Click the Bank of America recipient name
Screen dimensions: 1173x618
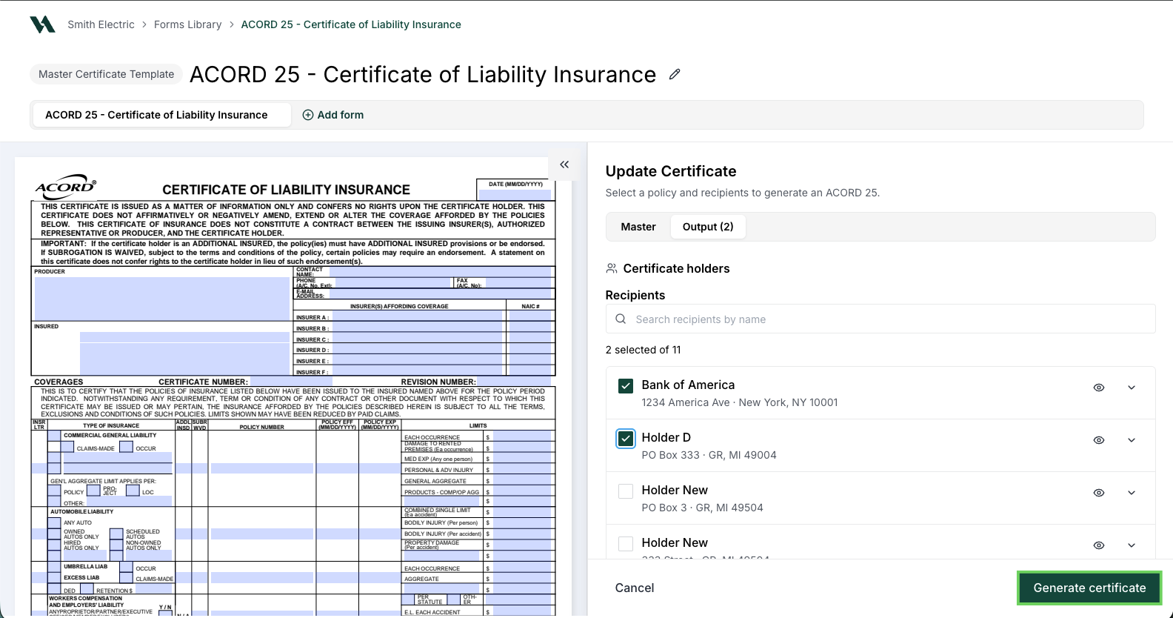pos(688,385)
